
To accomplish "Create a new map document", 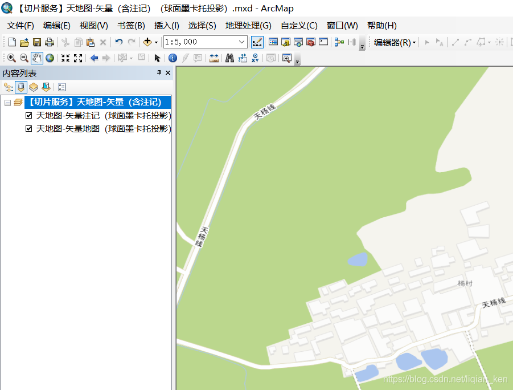I will [12, 42].
